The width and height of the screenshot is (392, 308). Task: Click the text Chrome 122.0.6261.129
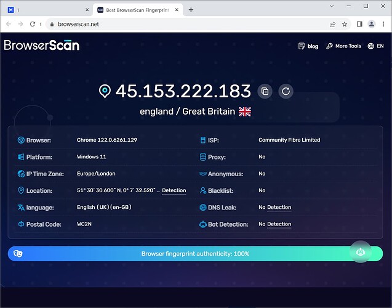(107, 140)
